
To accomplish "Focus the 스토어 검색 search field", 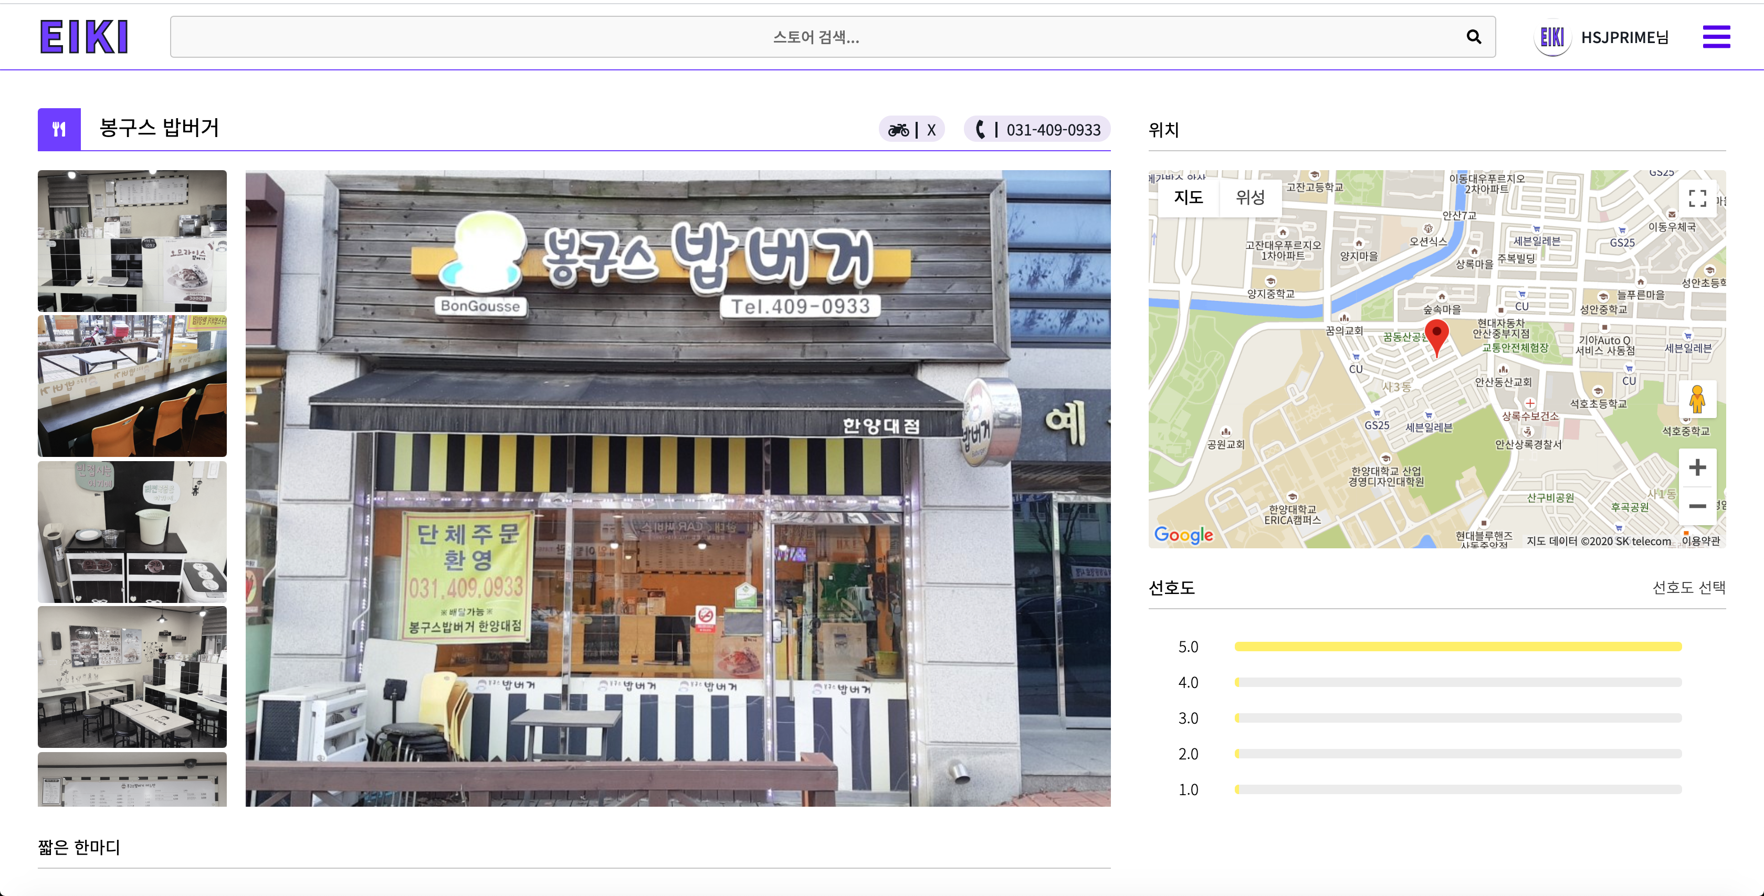I will pyautogui.click(x=815, y=37).
